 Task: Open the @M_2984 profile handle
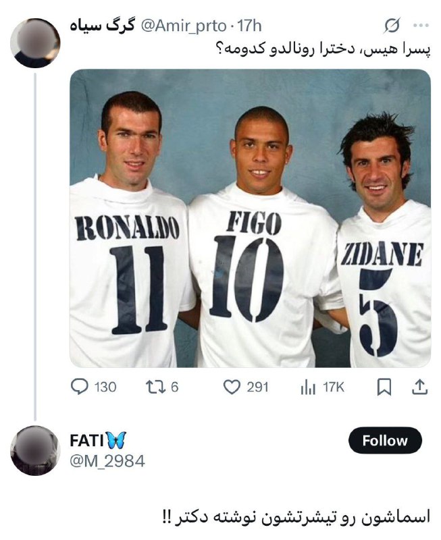pos(107,461)
